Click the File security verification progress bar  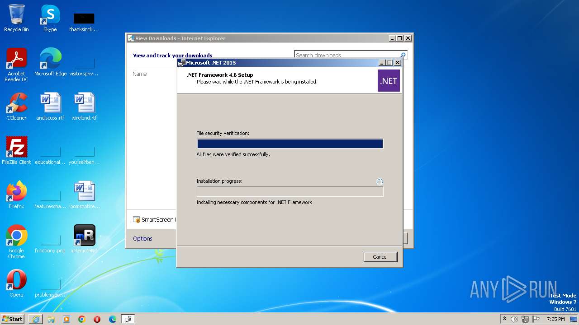290,144
